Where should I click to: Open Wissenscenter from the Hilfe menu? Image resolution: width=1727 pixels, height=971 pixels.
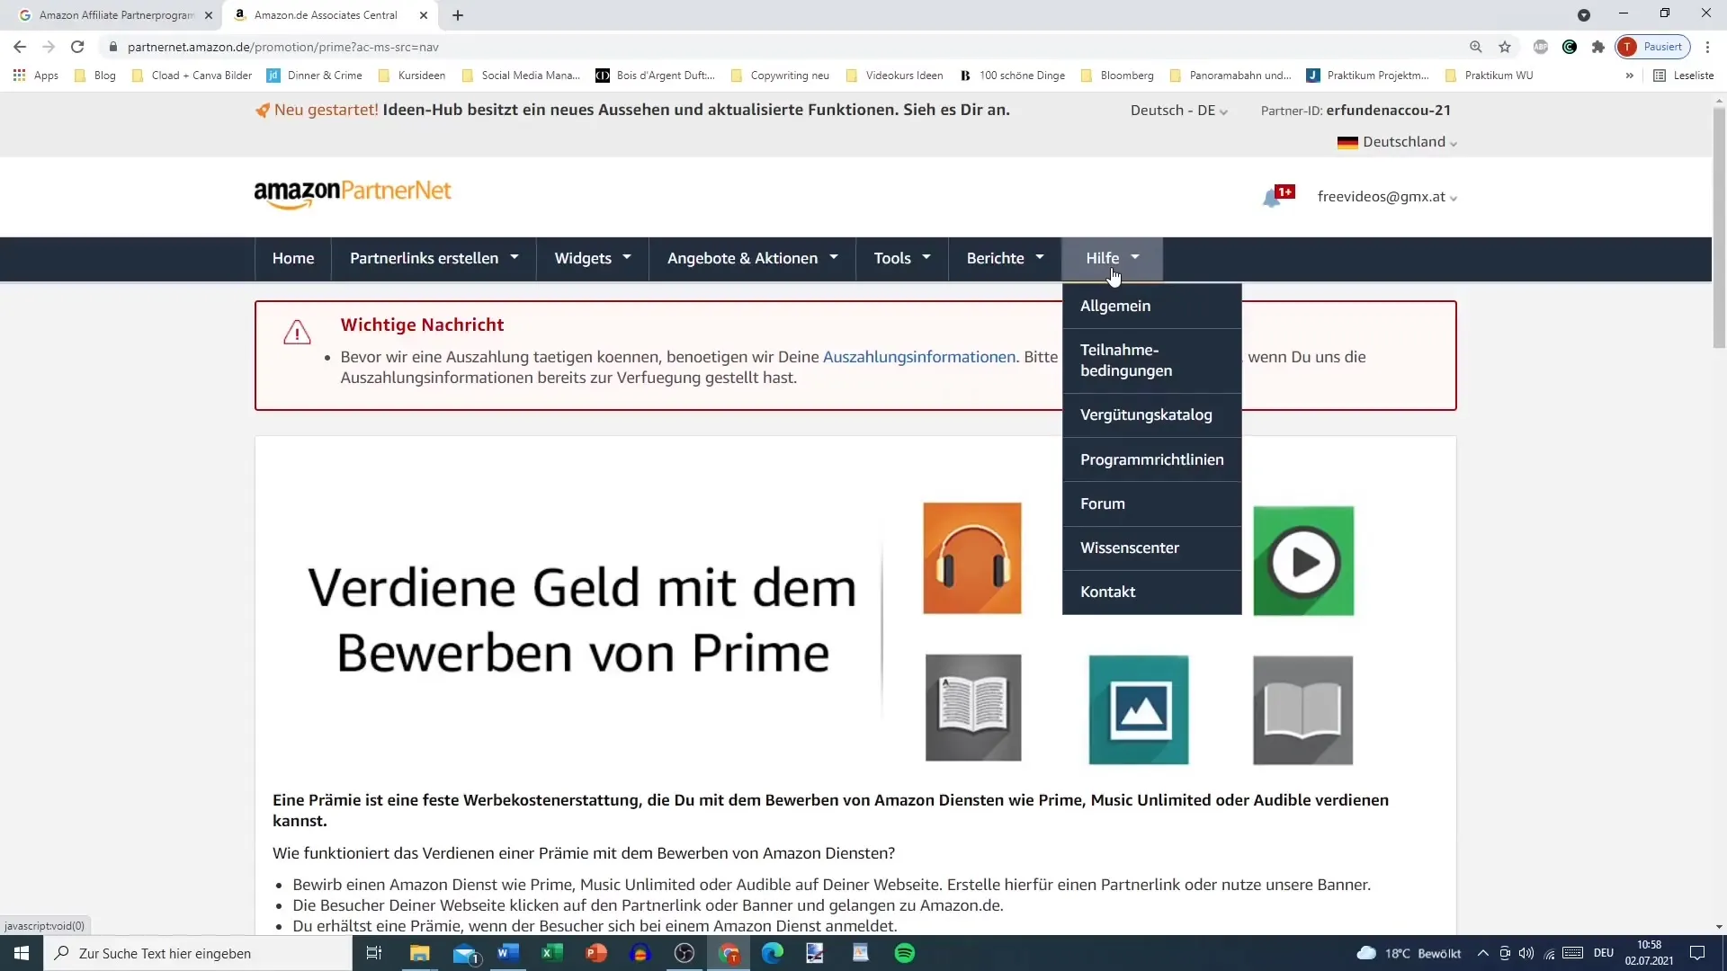(x=1151, y=548)
